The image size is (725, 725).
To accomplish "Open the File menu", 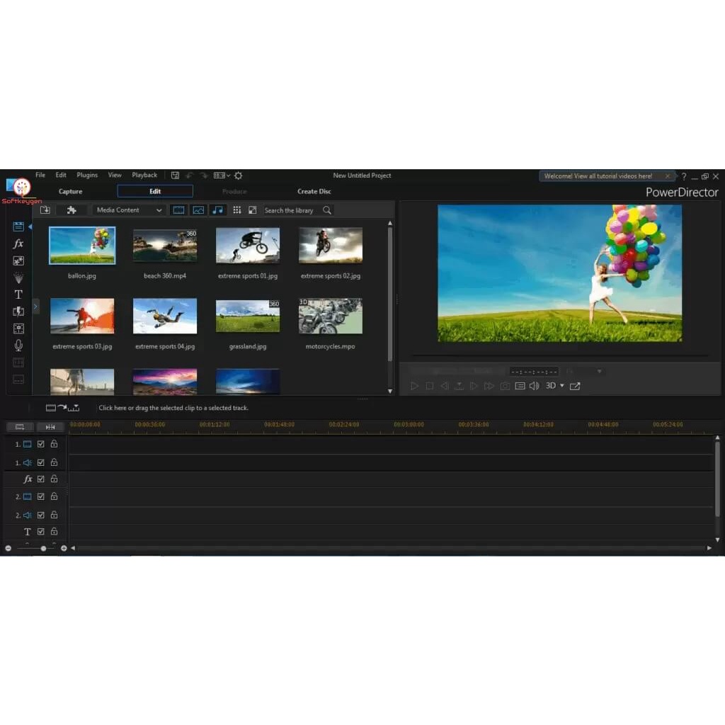I will pos(40,175).
